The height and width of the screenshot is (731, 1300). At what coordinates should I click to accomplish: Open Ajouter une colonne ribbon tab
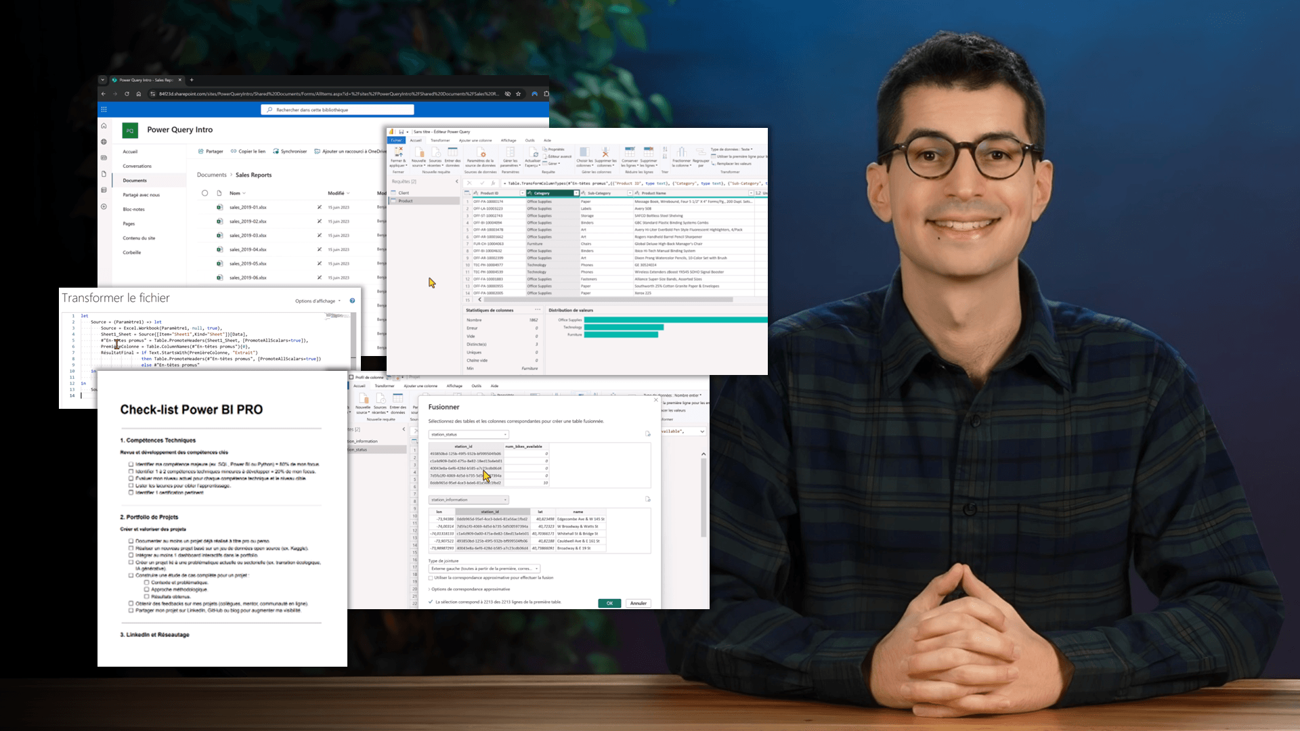click(x=475, y=141)
